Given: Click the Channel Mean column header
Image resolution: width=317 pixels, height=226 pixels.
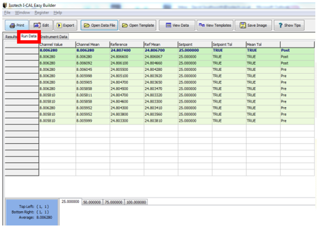Looking at the screenshot, I should click(x=93, y=44).
